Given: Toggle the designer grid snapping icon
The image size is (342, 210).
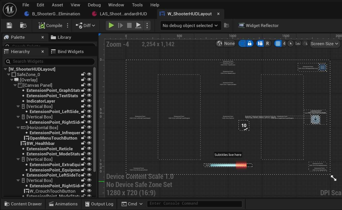Looking at the screenshot, I should tap(278, 44).
